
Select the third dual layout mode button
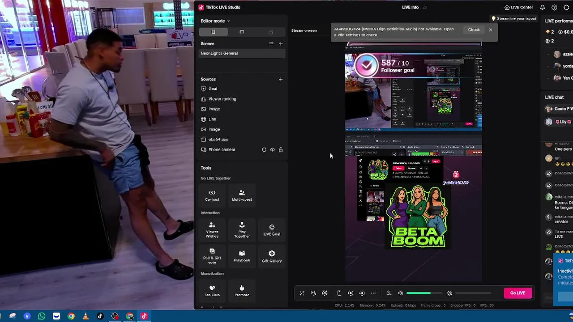click(270, 32)
